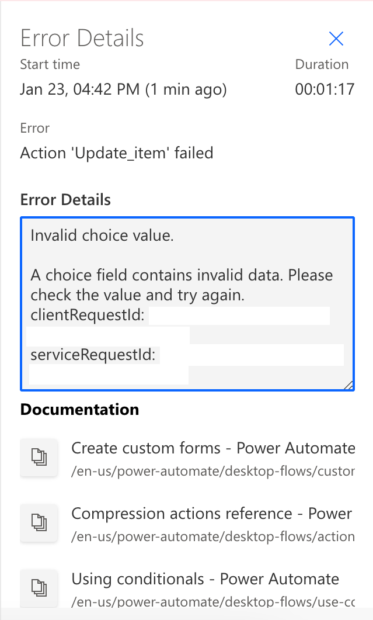Click the compression actions URL path text
The height and width of the screenshot is (620, 373).
click(x=213, y=536)
